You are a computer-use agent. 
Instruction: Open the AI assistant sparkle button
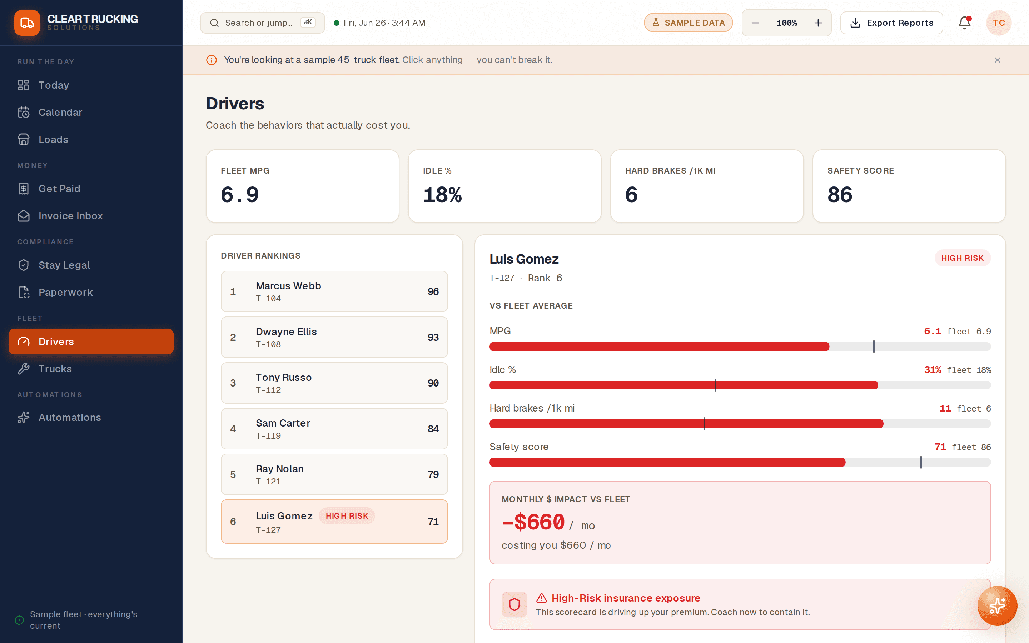coord(997,605)
